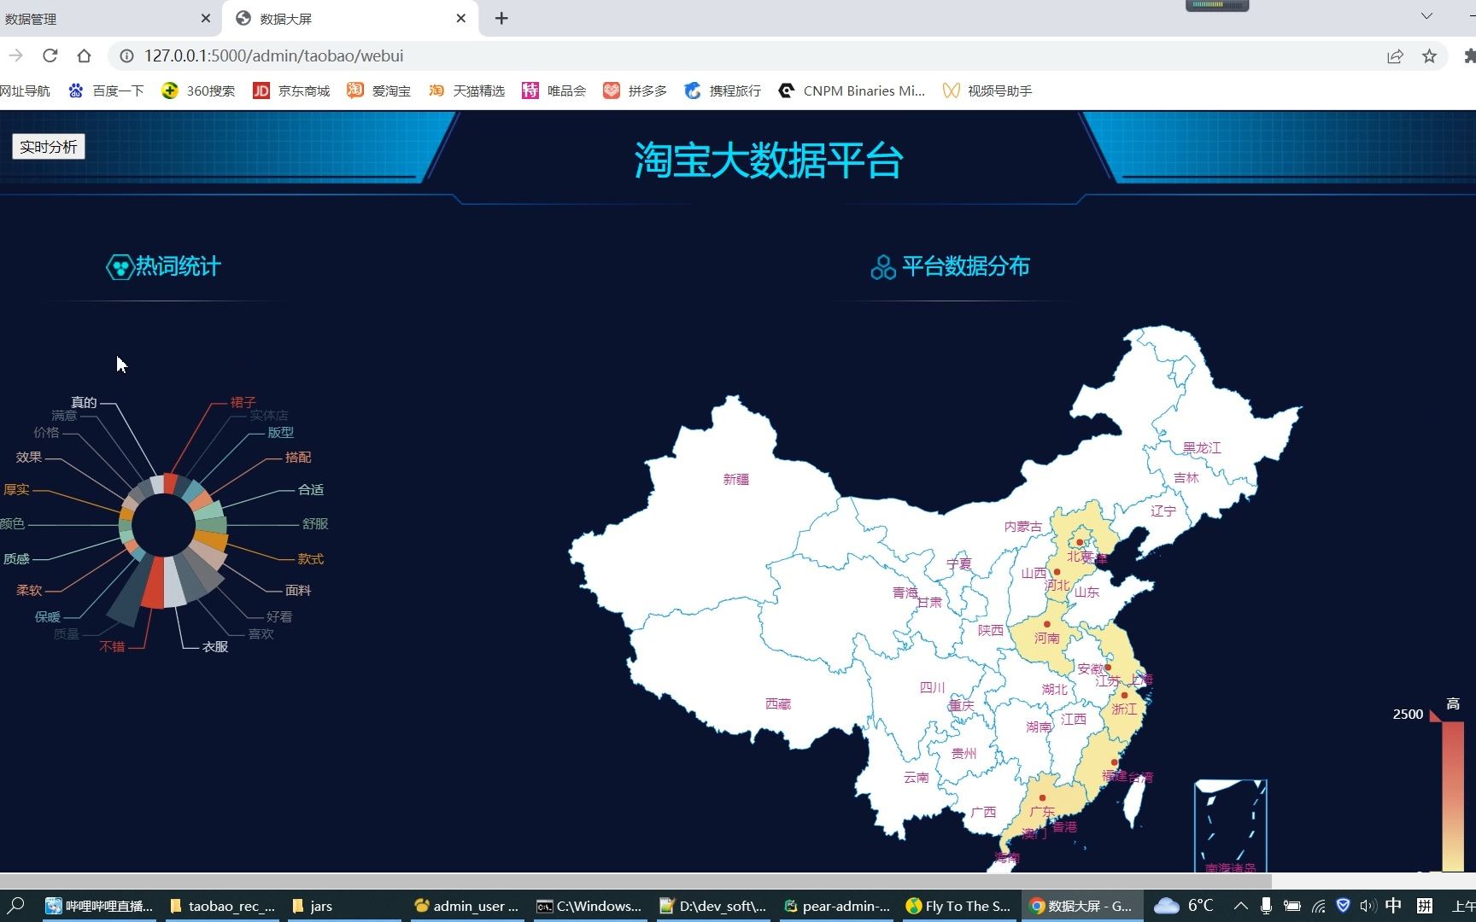Open the C:\Windows command prompt taskbar window
Image resolution: width=1476 pixels, height=922 pixels.
click(589, 906)
